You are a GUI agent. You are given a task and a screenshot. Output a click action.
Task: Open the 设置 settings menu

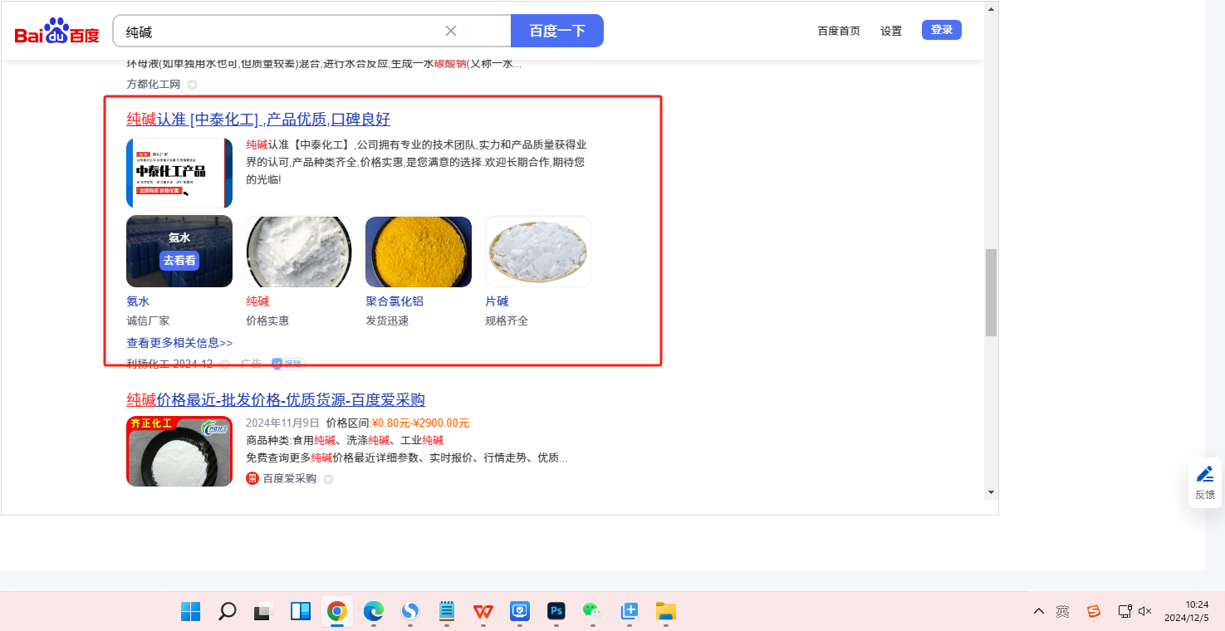coord(891,31)
